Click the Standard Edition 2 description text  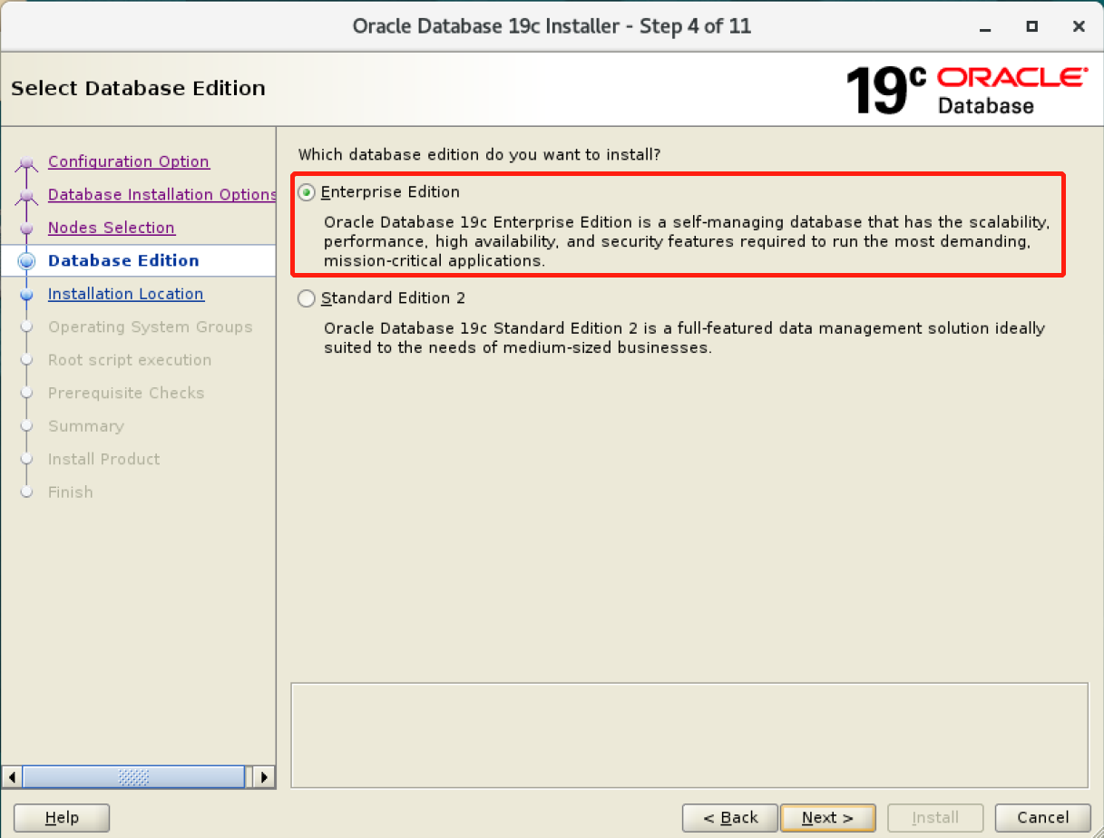tap(684, 337)
